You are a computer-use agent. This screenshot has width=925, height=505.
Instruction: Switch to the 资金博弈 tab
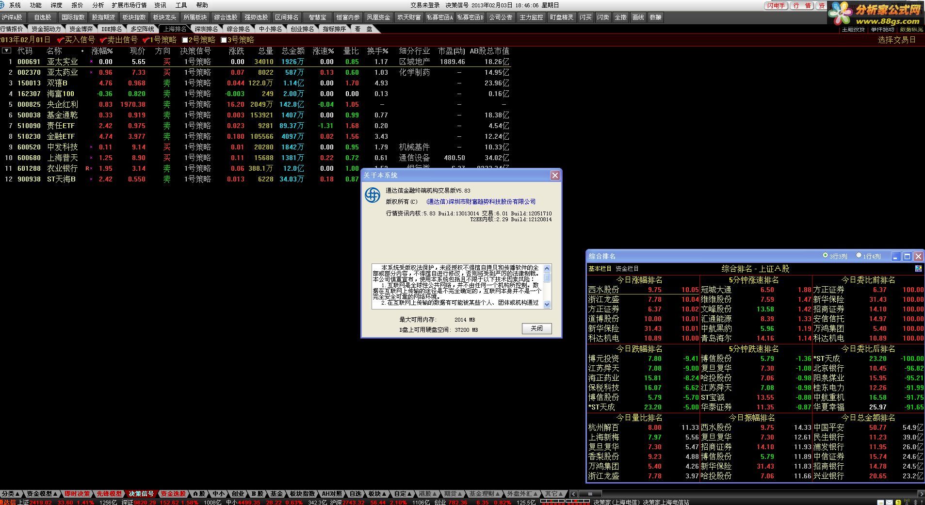click(x=81, y=29)
